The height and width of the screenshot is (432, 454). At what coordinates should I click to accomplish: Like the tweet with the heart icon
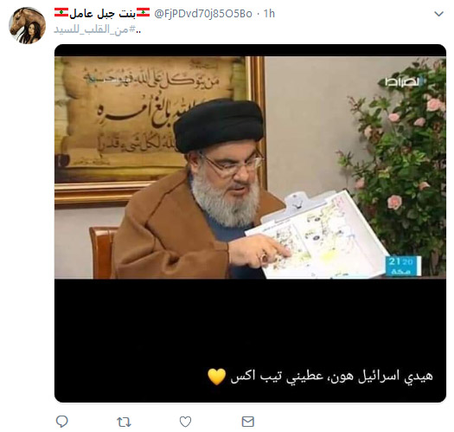pyautogui.click(x=185, y=422)
